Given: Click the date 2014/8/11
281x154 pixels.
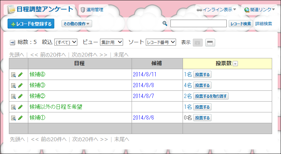Looking at the screenshot, I should [145, 74].
